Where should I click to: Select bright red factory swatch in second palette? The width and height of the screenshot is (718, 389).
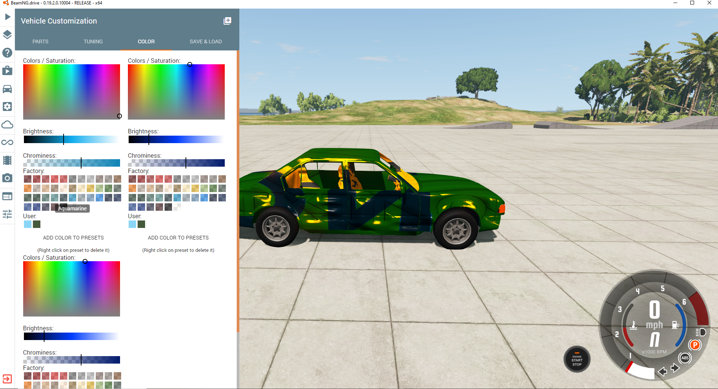(x=159, y=179)
